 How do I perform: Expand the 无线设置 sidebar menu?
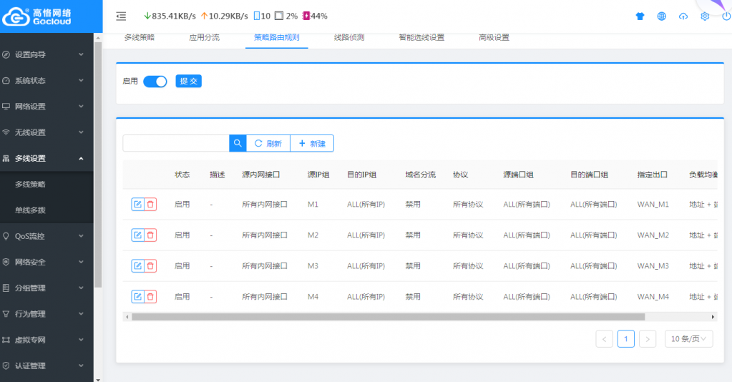click(x=47, y=132)
